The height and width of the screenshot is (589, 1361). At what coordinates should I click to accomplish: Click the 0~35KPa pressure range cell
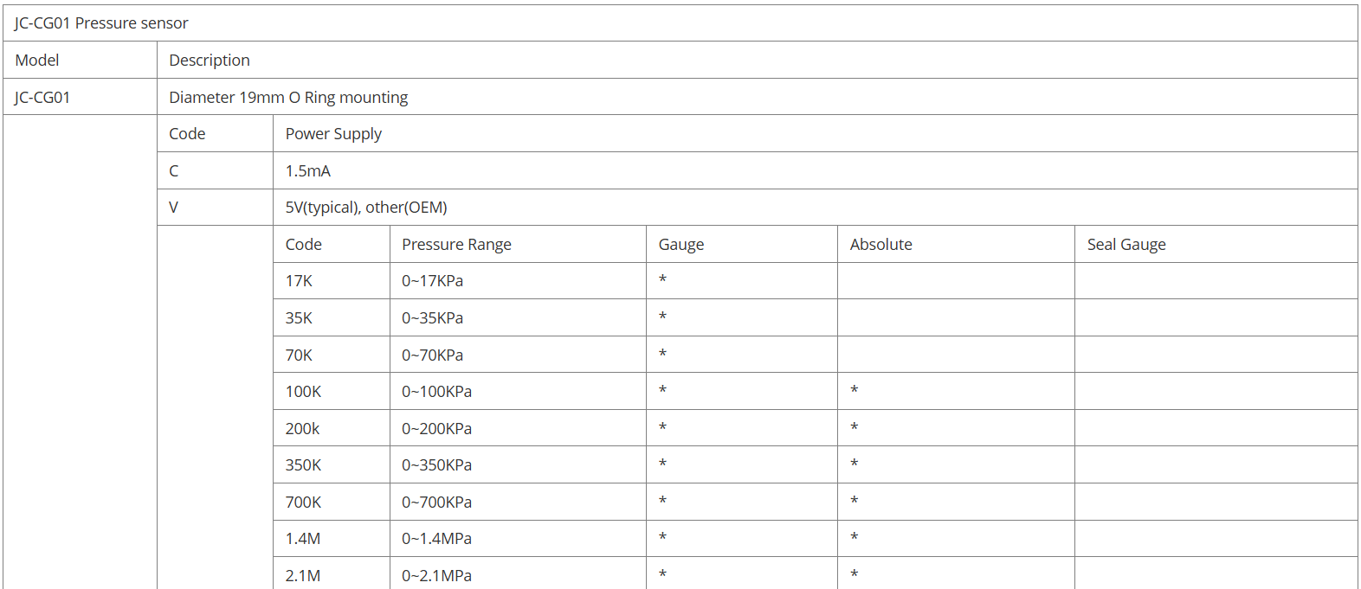point(432,318)
